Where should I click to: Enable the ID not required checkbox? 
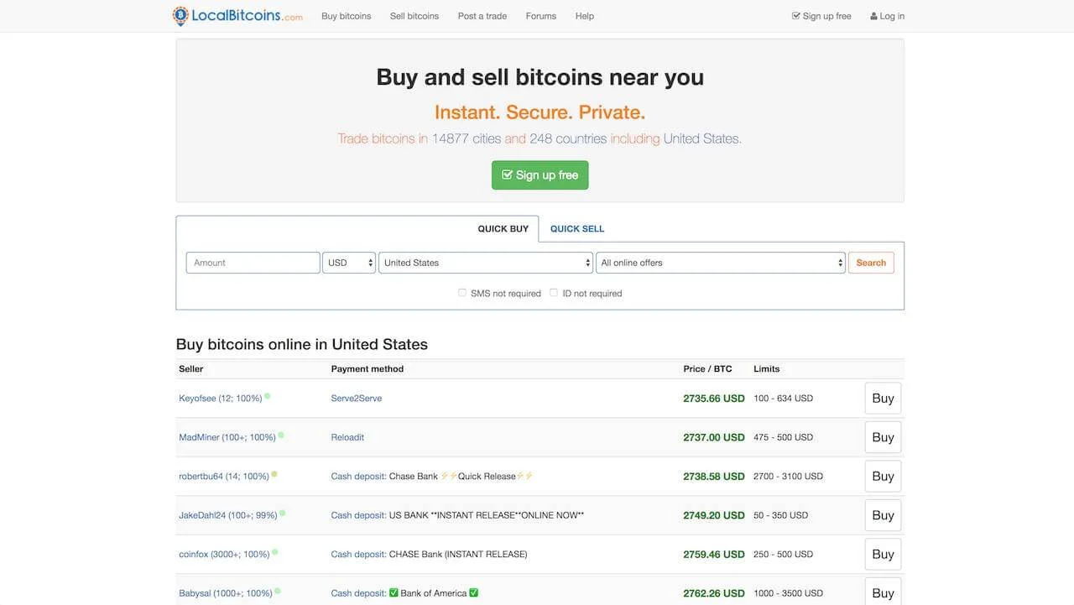point(554,292)
